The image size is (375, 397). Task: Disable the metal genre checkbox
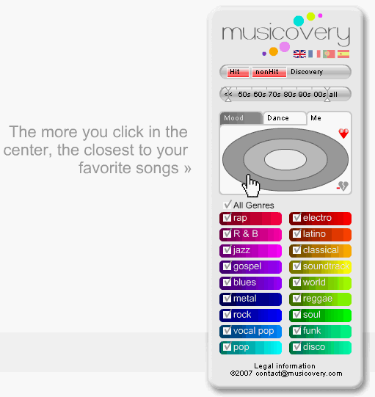[227, 299]
